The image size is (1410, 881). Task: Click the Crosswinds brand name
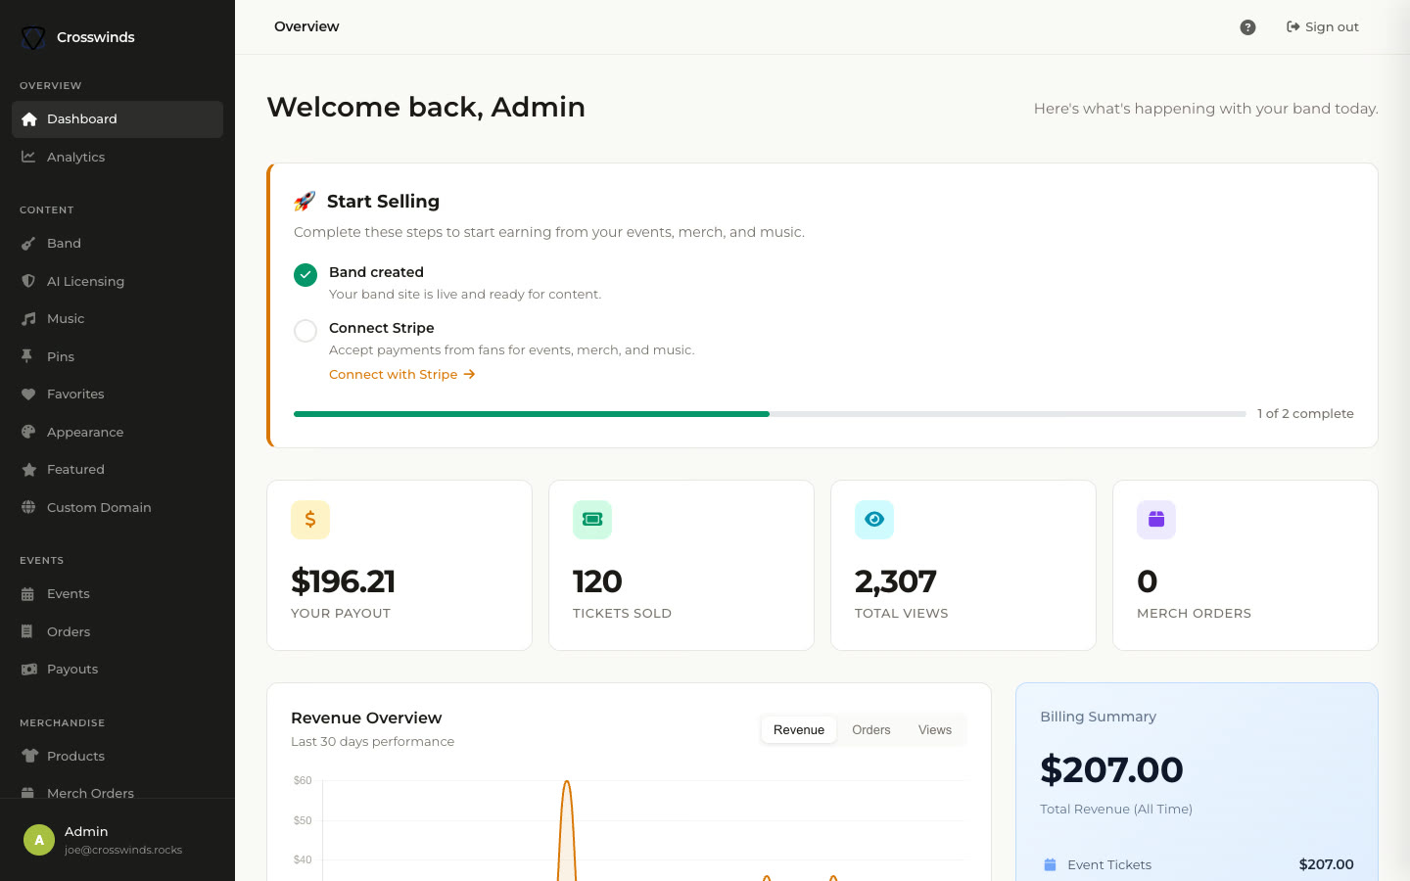[96, 37]
